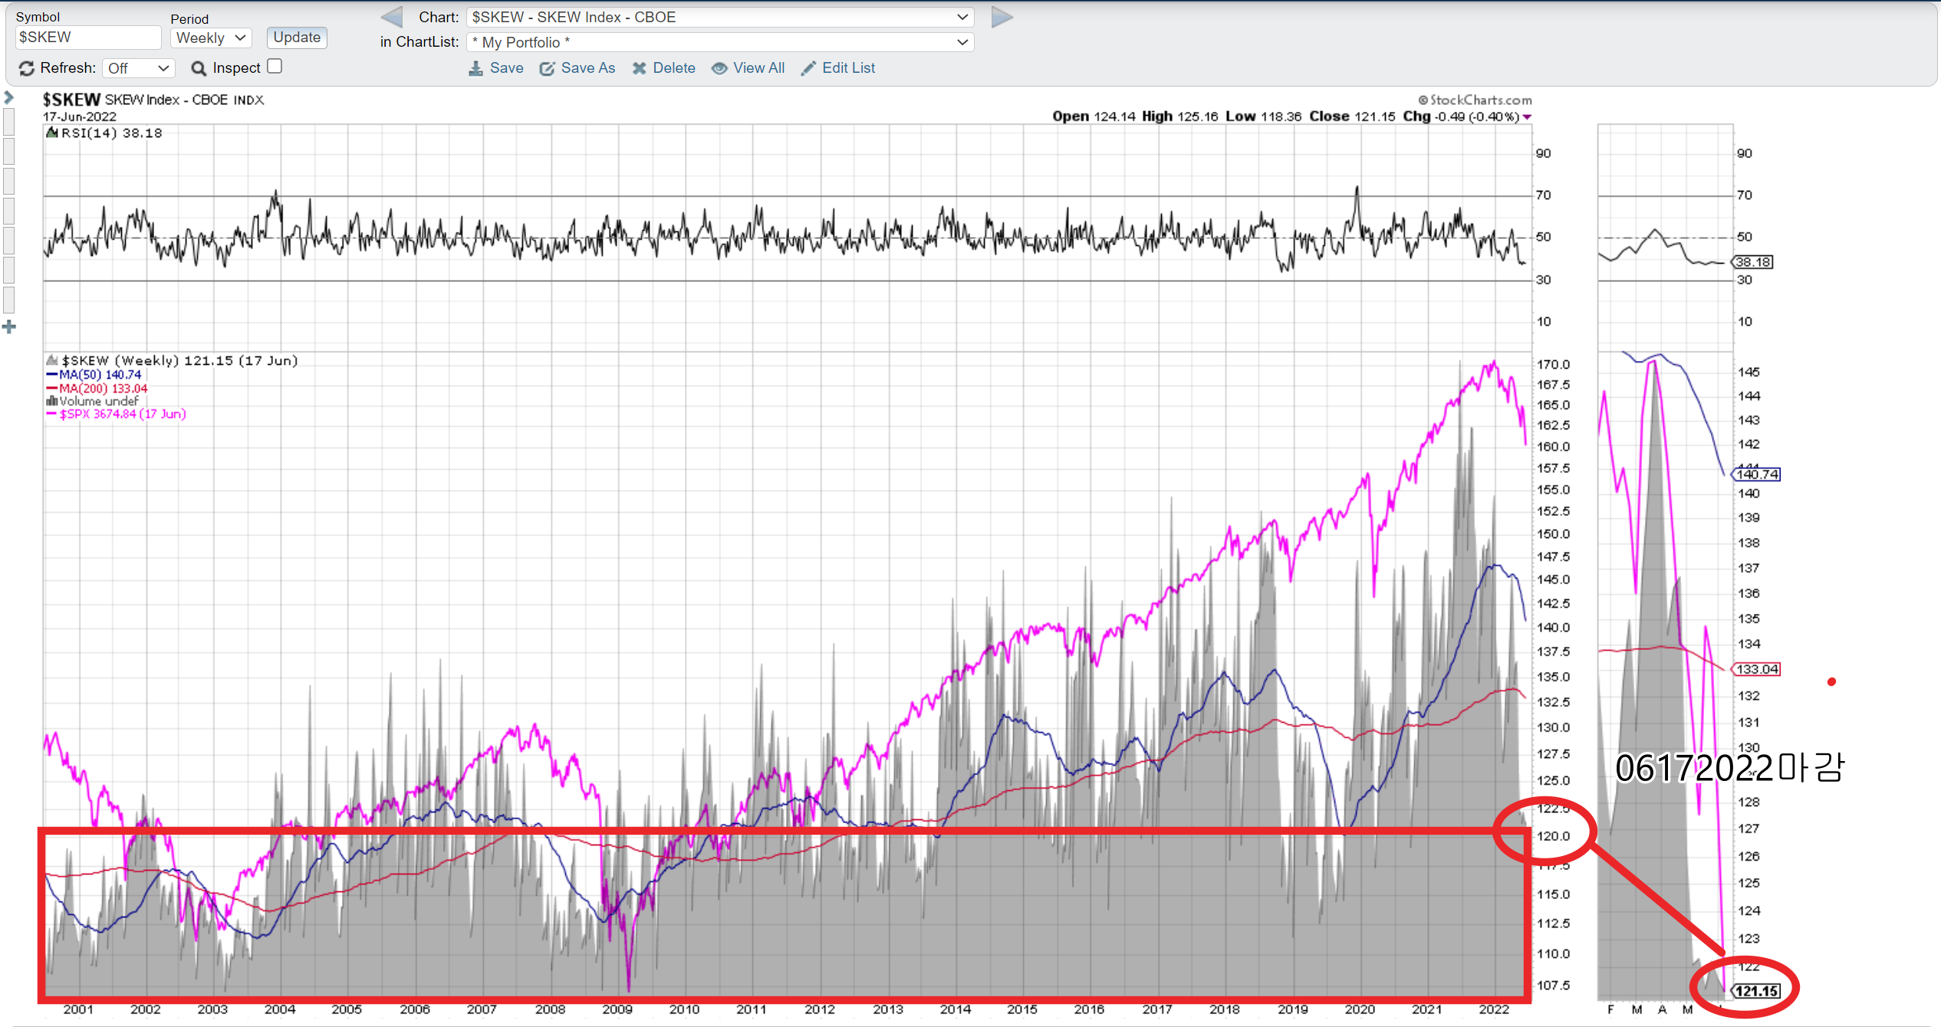Click the Inspect magnifier icon
The image size is (1941, 1027).
[199, 68]
